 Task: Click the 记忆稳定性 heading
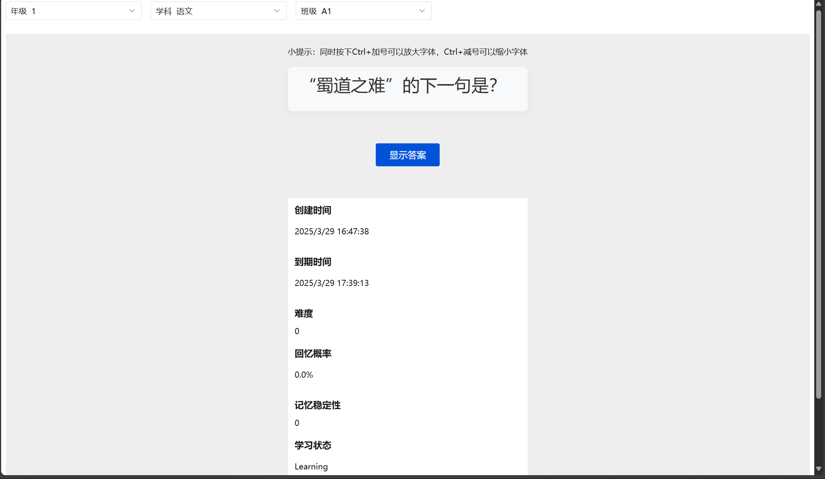point(317,405)
